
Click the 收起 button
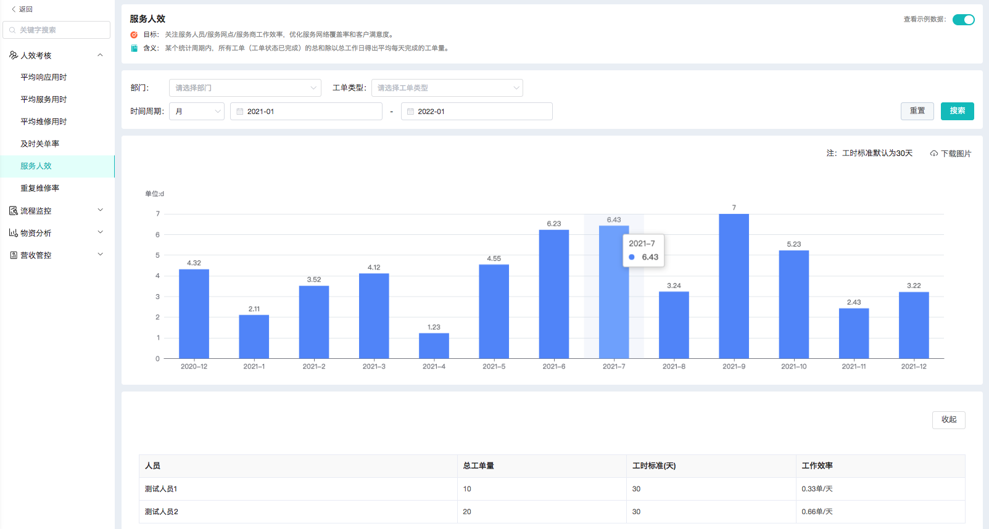click(x=949, y=420)
